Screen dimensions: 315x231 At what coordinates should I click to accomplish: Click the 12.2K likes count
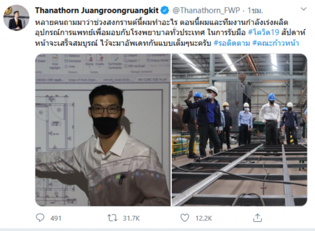coord(204,218)
